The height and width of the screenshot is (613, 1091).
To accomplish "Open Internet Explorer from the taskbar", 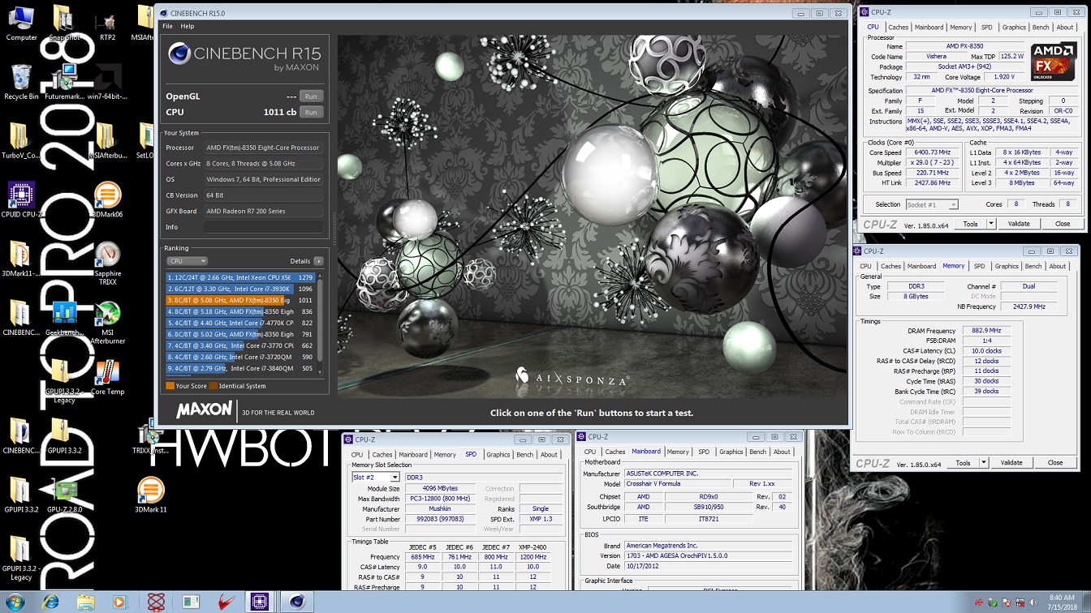I will tap(51, 602).
